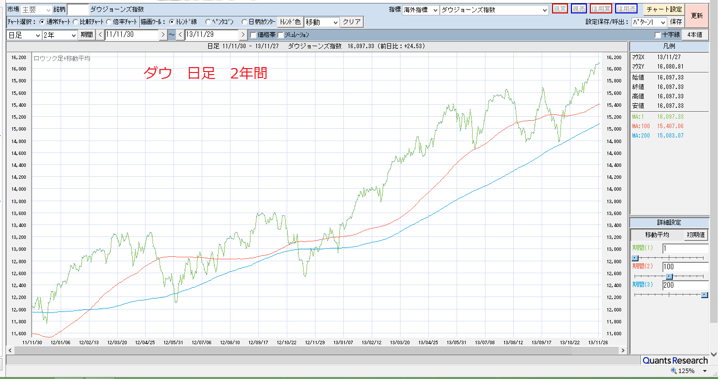Enable the 価格帯 checkbox

point(253,35)
